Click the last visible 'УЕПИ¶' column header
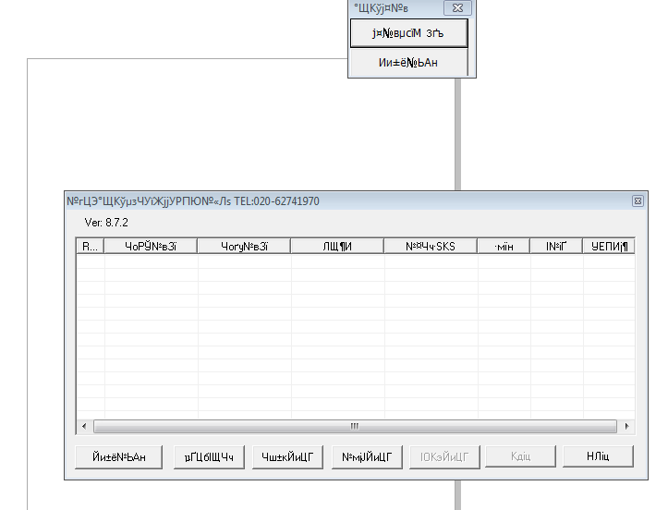This screenshot has height=510, width=668. click(x=608, y=246)
